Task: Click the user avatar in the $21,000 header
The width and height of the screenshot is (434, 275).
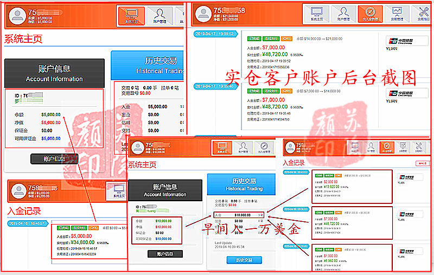Action: [203, 14]
